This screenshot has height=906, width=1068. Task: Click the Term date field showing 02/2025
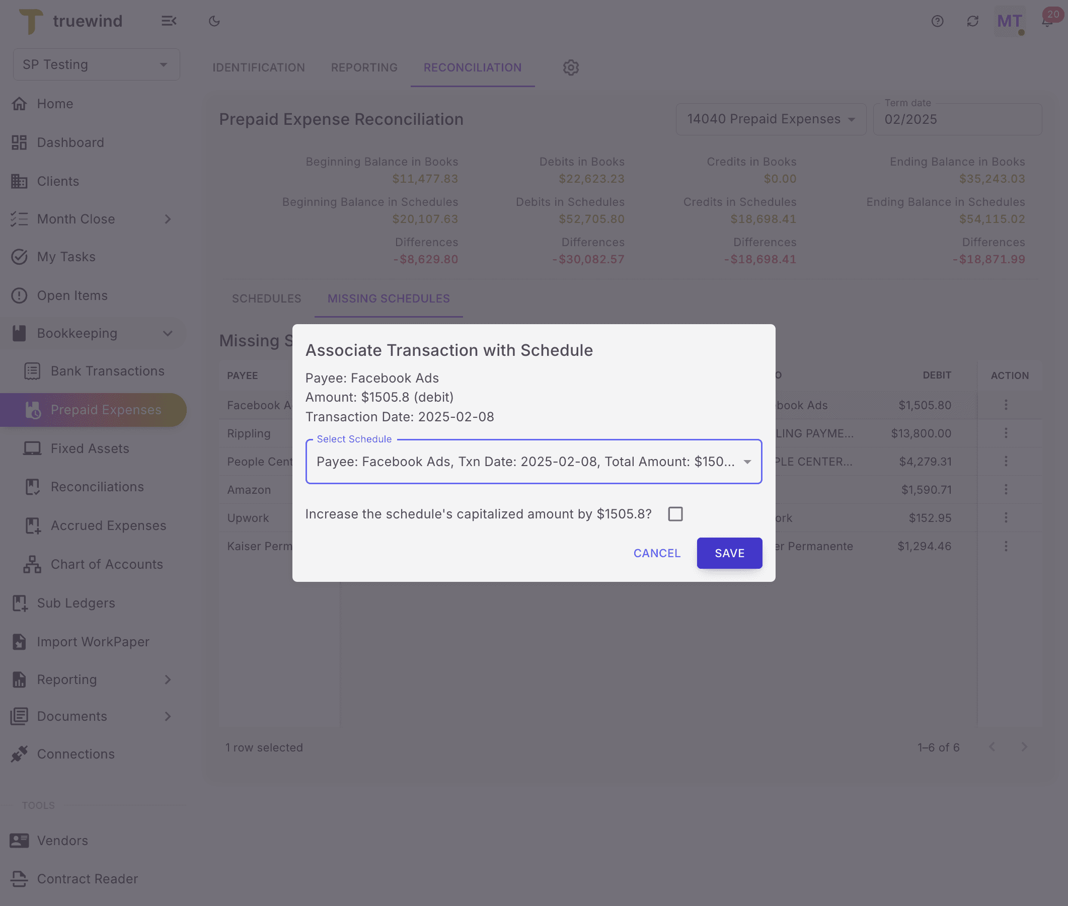tap(957, 119)
